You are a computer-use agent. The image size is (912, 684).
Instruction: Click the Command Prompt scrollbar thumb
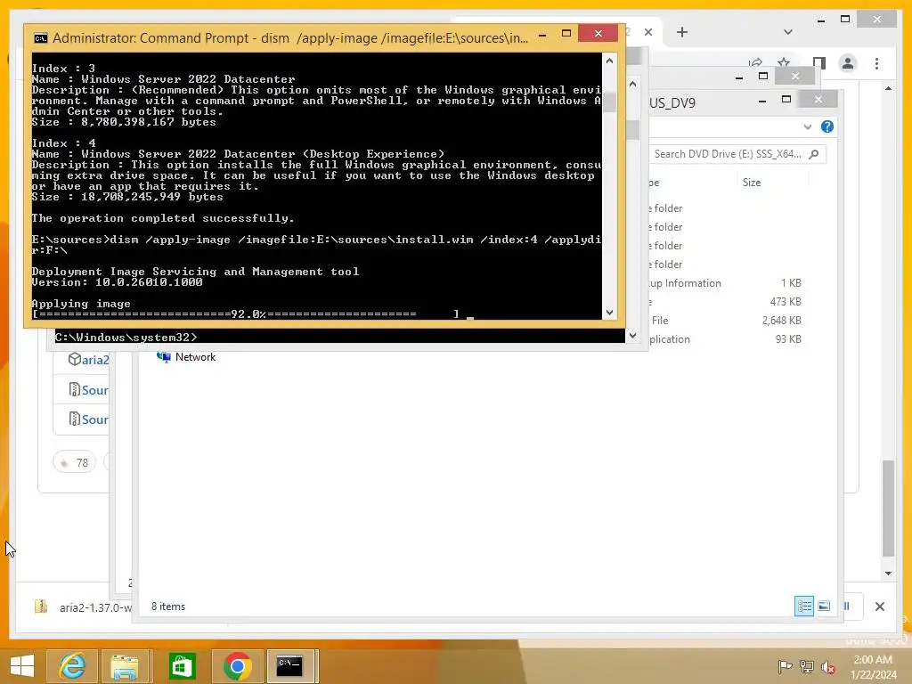coord(609,102)
